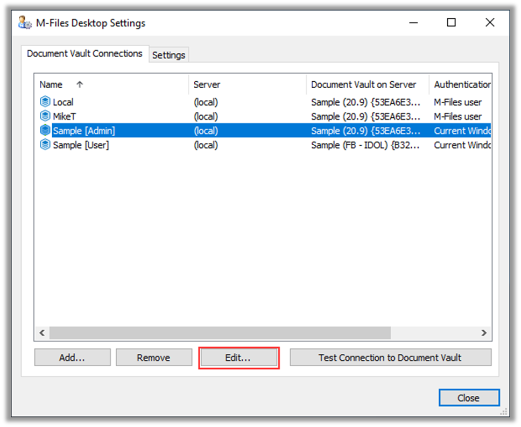Click M-Files user authentication for Local

click(457, 102)
